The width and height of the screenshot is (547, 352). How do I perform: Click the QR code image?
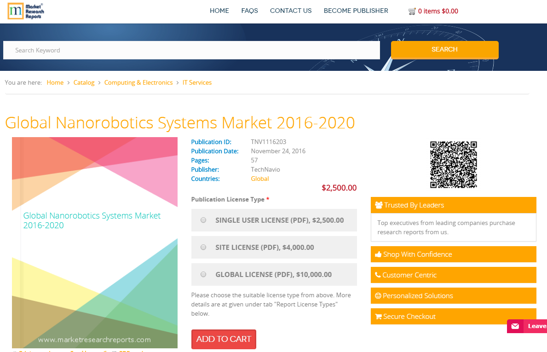(453, 164)
